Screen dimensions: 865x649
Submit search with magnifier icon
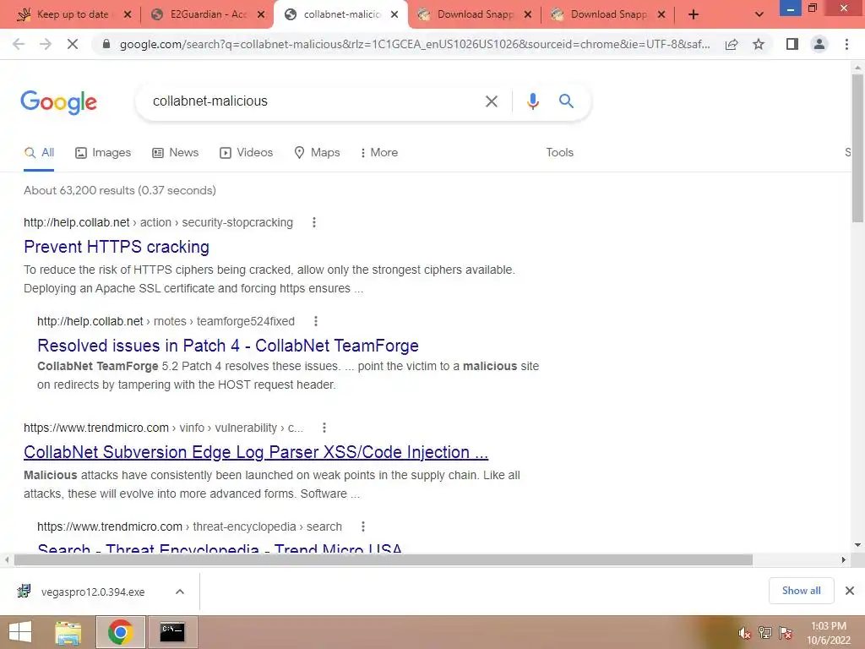point(566,101)
